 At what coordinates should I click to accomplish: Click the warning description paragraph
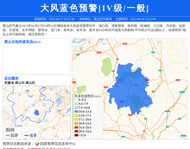point(94,30)
